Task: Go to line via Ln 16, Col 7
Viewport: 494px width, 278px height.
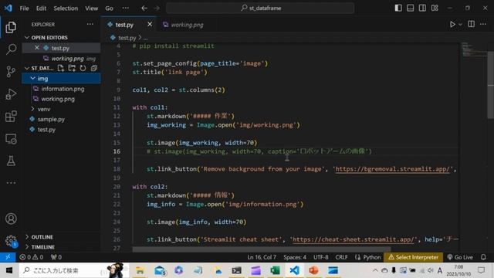Action: coord(262,257)
